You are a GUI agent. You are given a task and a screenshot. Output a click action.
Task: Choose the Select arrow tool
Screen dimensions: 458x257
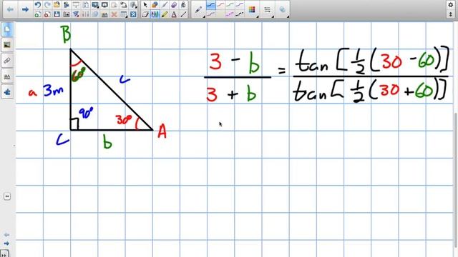click(x=145, y=5)
